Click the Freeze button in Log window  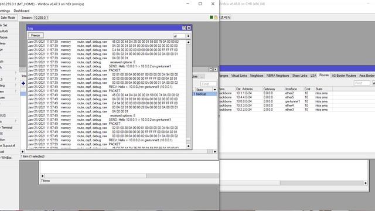coord(35,35)
